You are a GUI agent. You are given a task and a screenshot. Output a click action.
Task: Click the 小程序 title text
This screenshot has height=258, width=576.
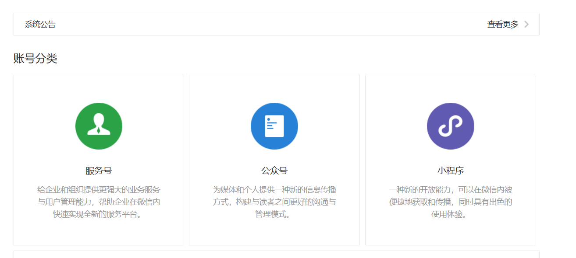[450, 171]
